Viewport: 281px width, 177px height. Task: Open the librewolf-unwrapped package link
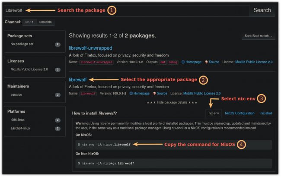[90, 48]
